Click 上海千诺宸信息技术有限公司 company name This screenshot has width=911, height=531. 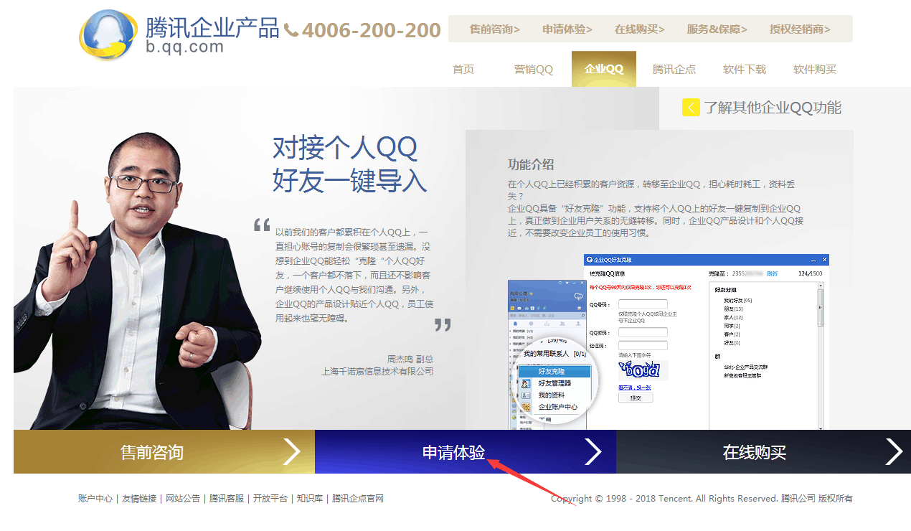pyautogui.click(x=377, y=372)
